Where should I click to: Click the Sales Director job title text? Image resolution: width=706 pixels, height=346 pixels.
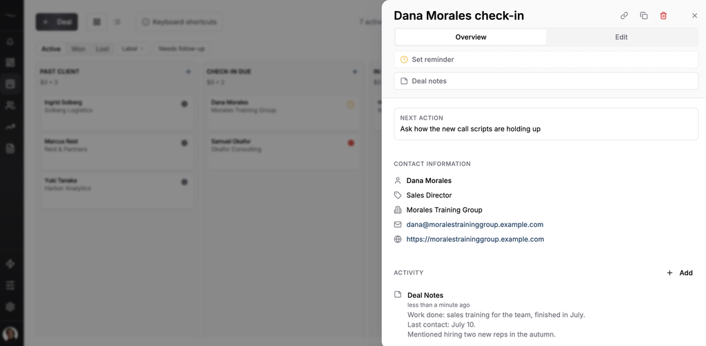(x=429, y=195)
